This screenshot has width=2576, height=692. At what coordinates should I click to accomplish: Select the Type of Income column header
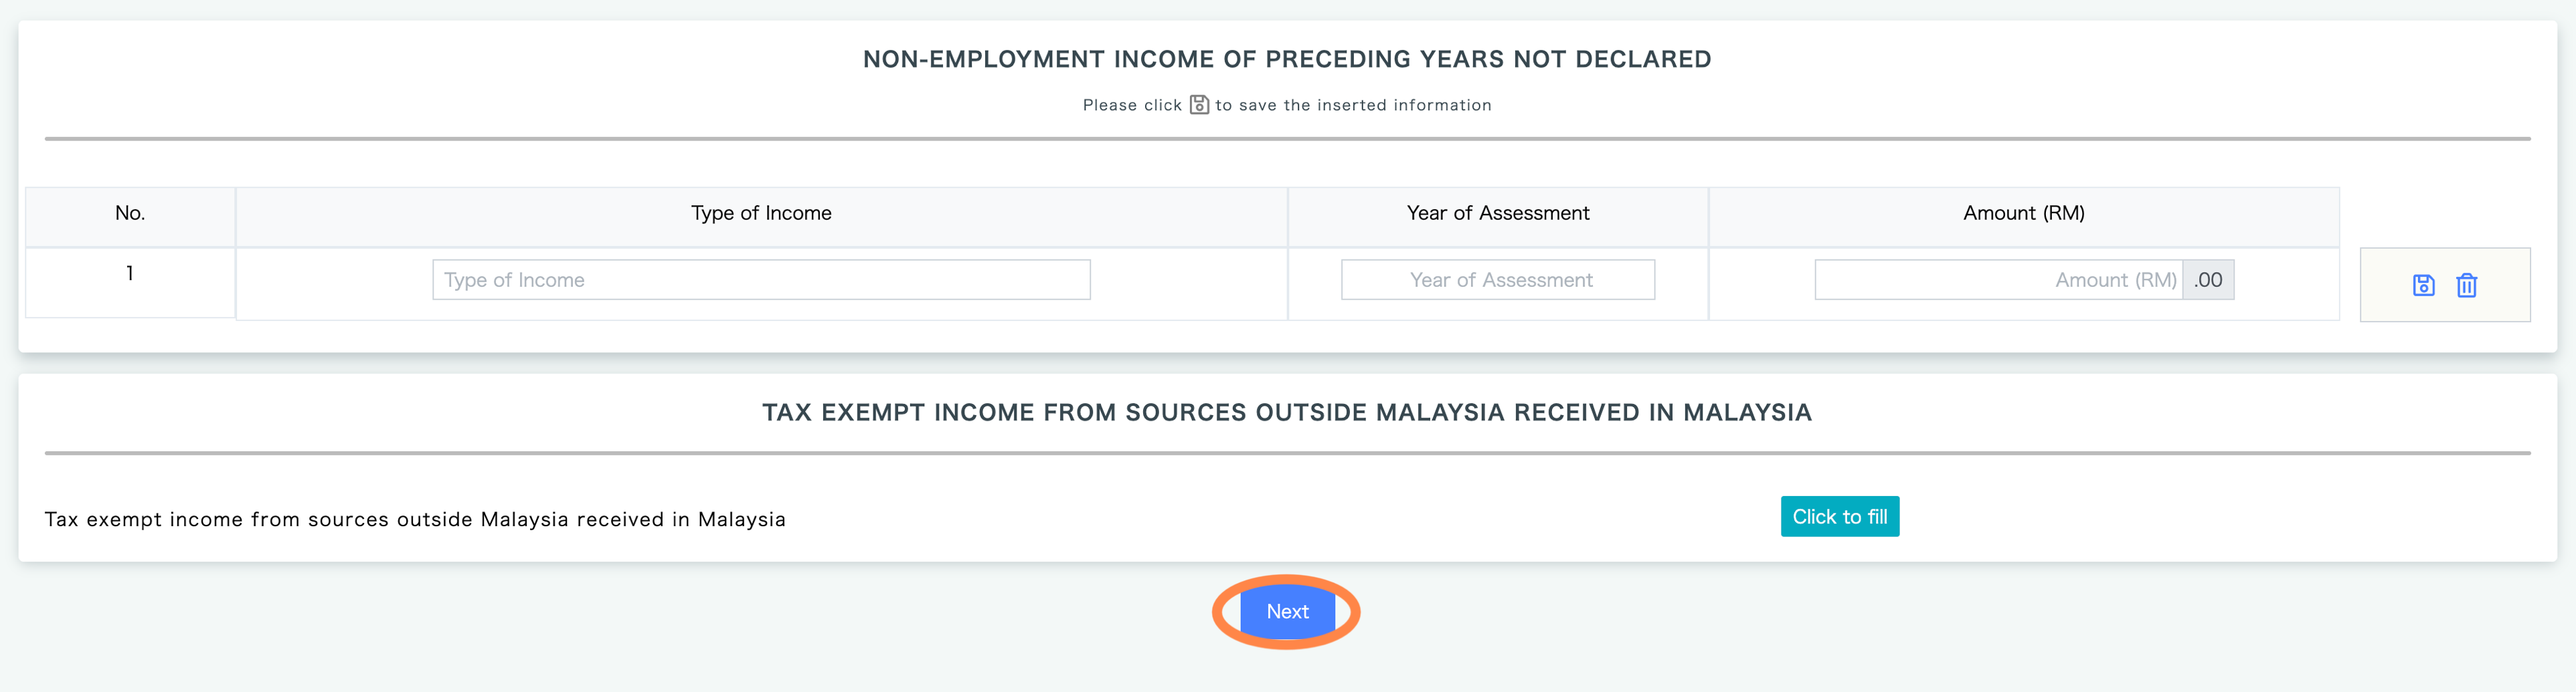click(761, 214)
